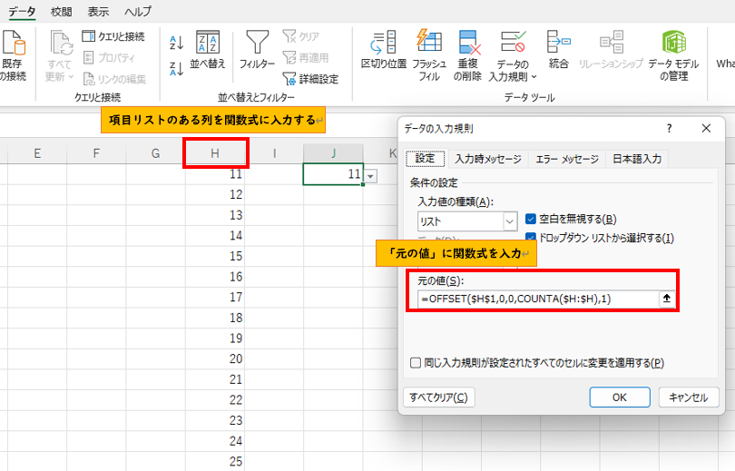Select the ヘルプ ribbon tab
The width and height of the screenshot is (735, 471).
click(x=137, y=11)
